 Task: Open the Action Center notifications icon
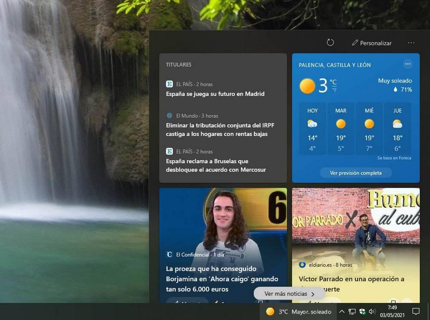tap(416, 311)
